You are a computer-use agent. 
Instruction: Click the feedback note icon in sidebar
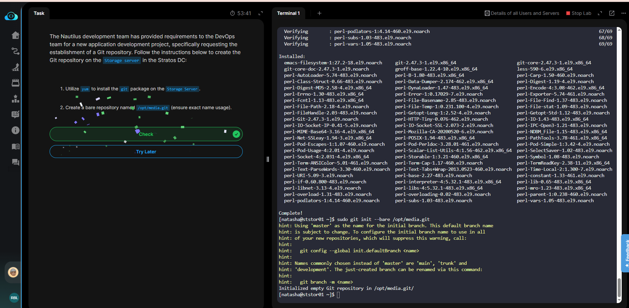tap(15, 114)
